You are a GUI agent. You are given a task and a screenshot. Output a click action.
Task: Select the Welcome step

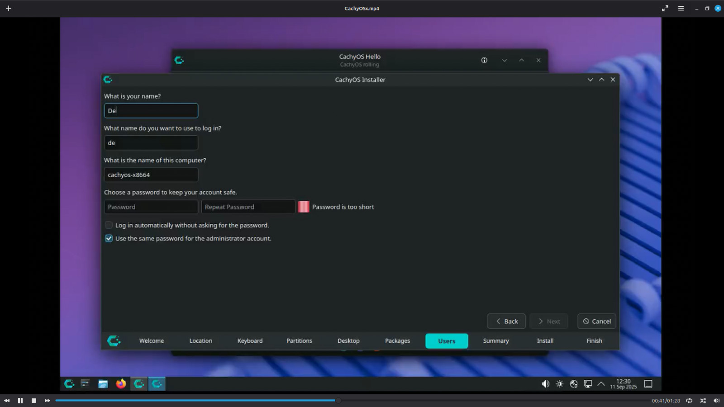pyautogui.click(x=152, y=341)
